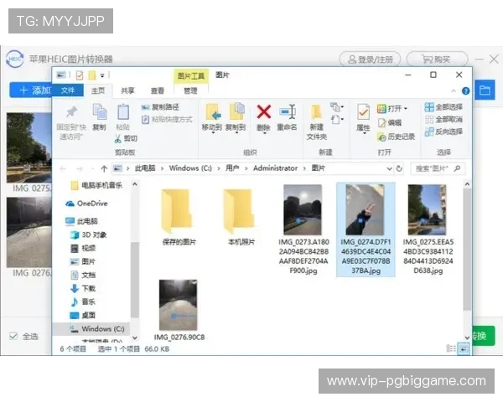
Task: Switch to the Manage (管理) tab
Action: [x=190, y=90]
